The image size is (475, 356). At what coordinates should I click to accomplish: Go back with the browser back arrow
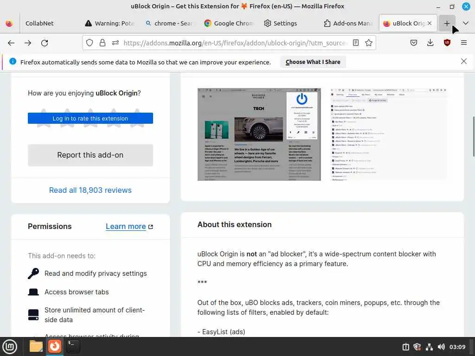tap(11, 43)
